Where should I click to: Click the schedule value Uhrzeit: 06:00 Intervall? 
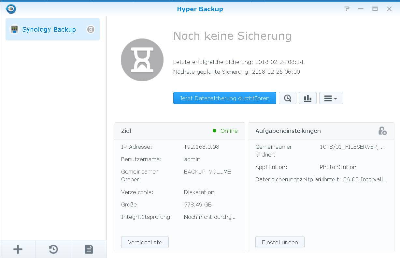(x=353, y=179)
